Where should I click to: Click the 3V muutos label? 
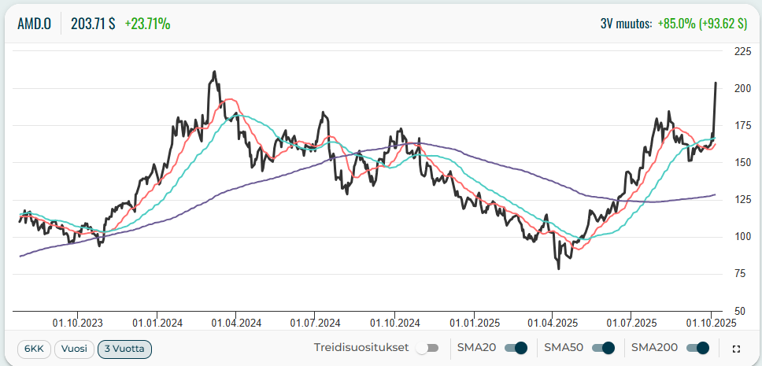click(626, 24)
